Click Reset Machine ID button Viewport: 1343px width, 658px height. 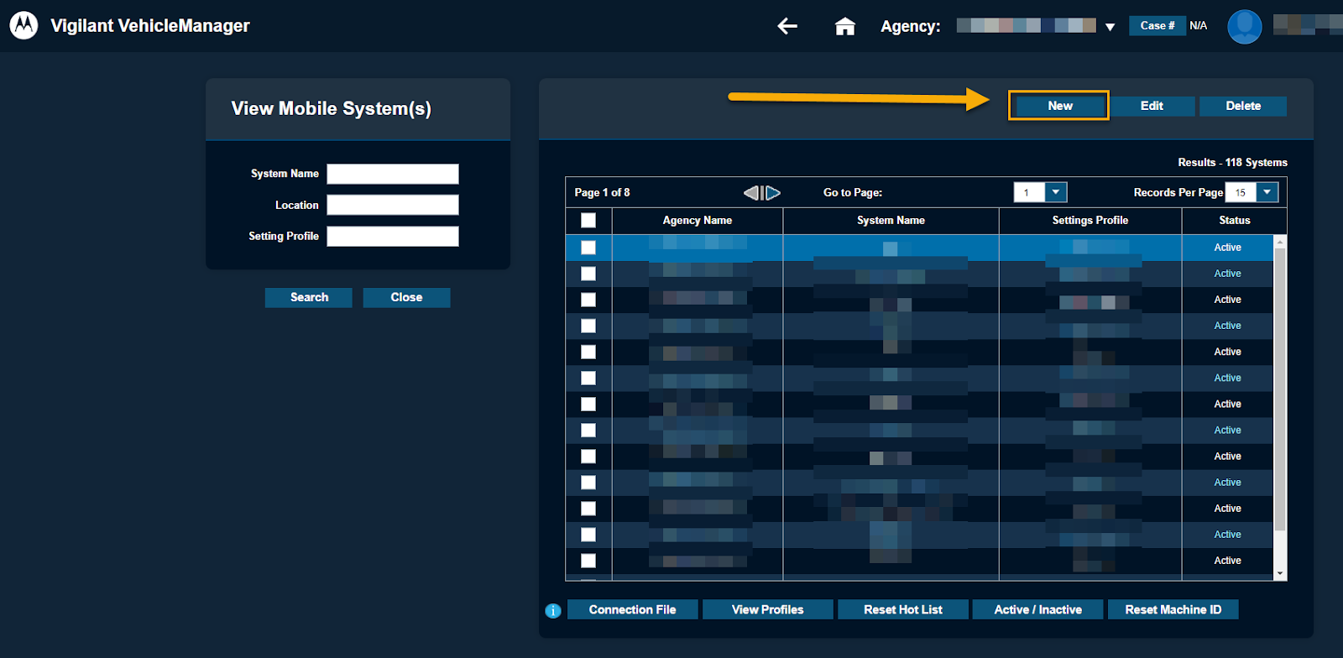pyautogui.click(x=1173, y=609)
